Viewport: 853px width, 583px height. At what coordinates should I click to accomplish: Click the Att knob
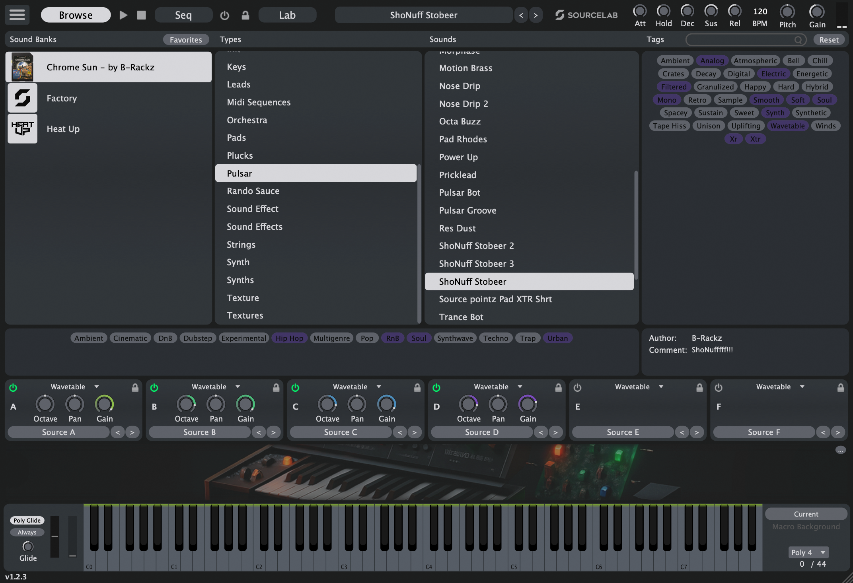click(x=640, y=11)
